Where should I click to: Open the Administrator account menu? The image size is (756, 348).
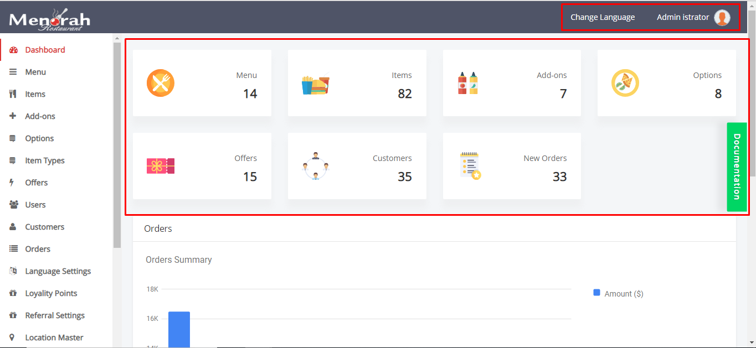tap(682, 17)
